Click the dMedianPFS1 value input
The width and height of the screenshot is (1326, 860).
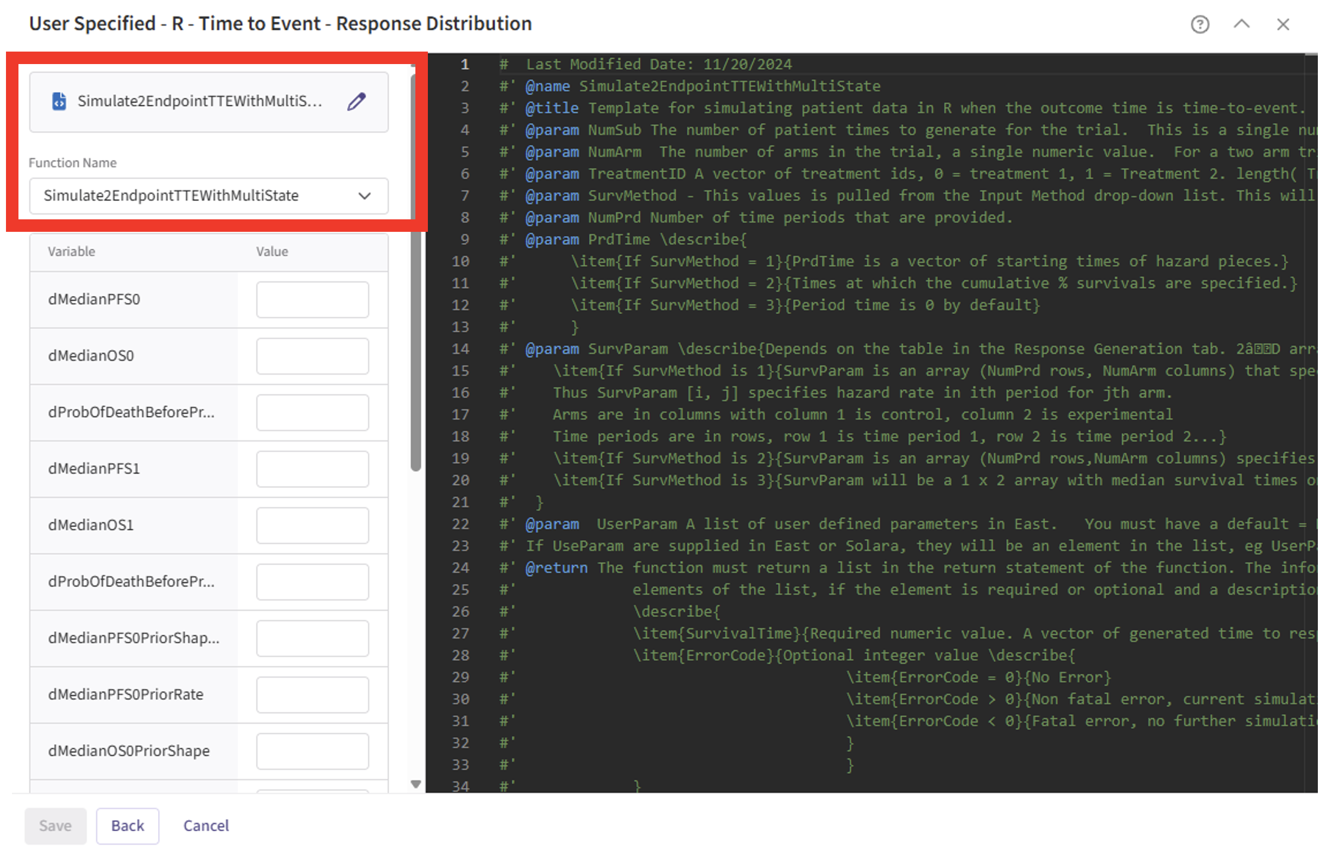(312, 469)
